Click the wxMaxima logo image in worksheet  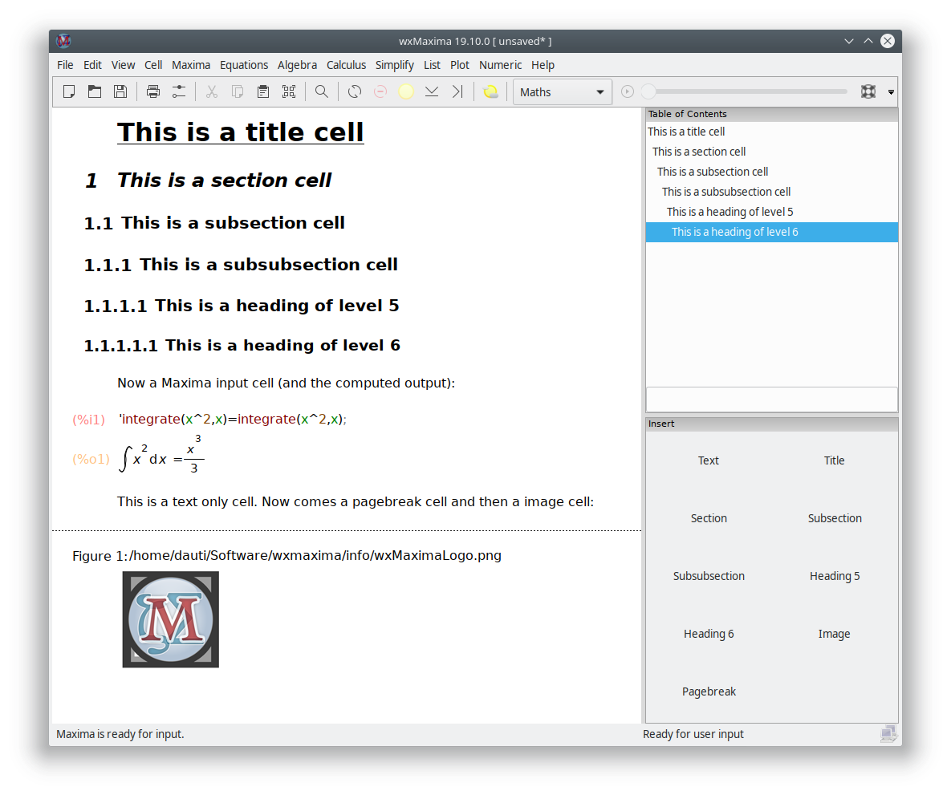(x=170, y=619)
